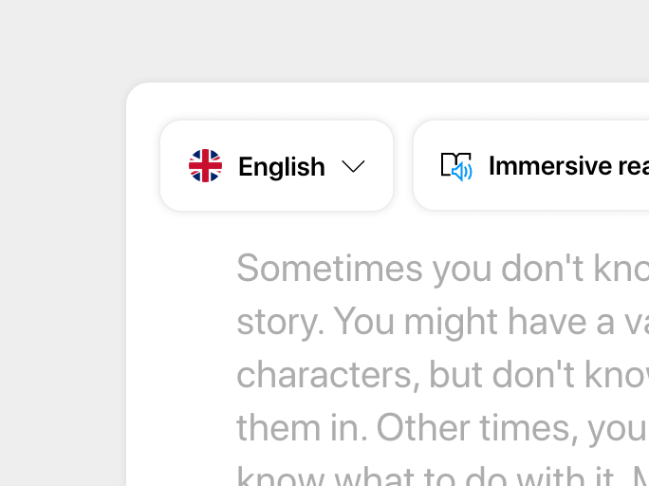Click the speaker part of Immersive reader icon
Image resolution: width=649 pixels, height=486 pixels.
tap(462, 172)
